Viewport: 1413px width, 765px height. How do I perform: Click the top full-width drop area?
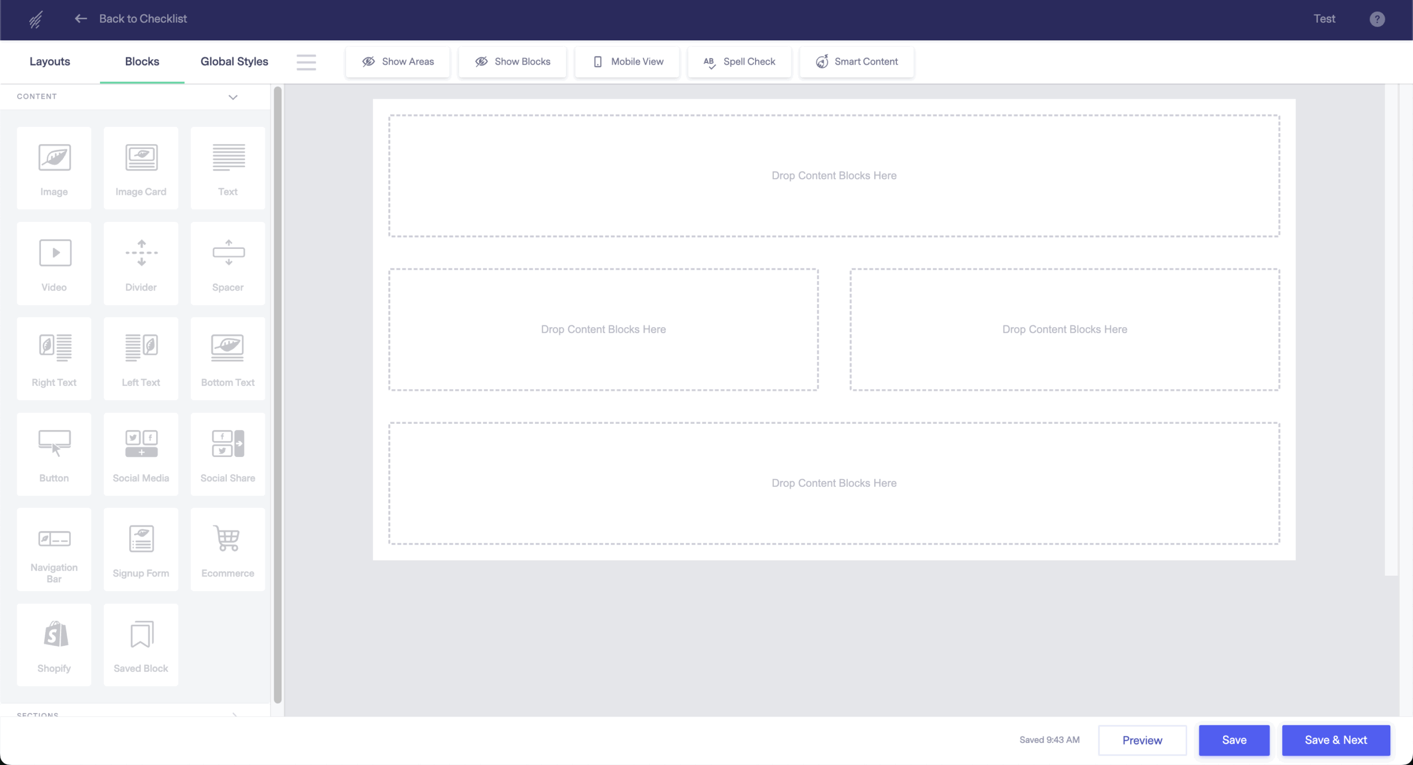(834, 176)
